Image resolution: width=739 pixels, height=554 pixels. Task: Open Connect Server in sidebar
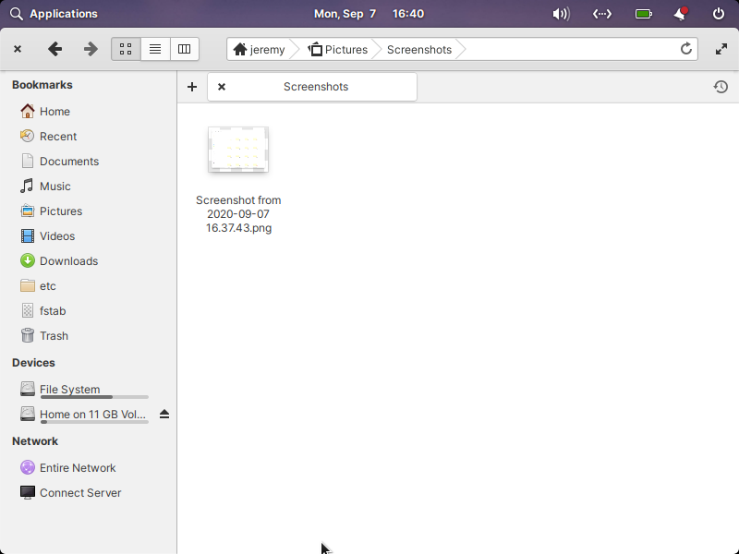[79, 492]
